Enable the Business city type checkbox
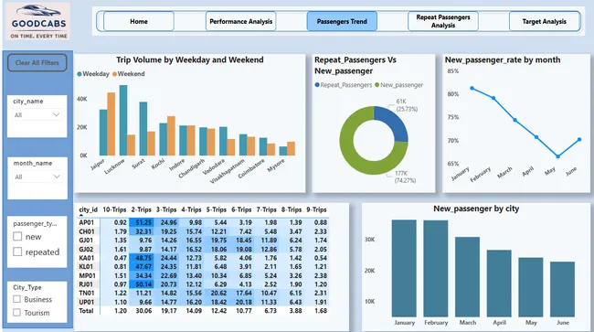 click(x=16, y=299)
